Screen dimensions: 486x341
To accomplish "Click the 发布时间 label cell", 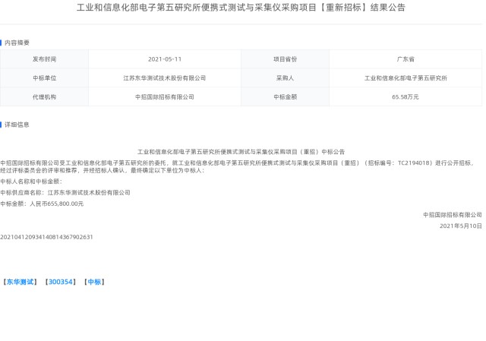I will tap(44, 58).
